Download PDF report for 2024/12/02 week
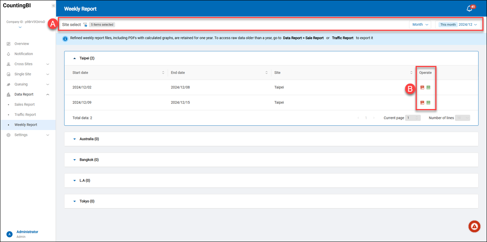The height and width of the screenshot is (242, 487). tap(422, 87)
